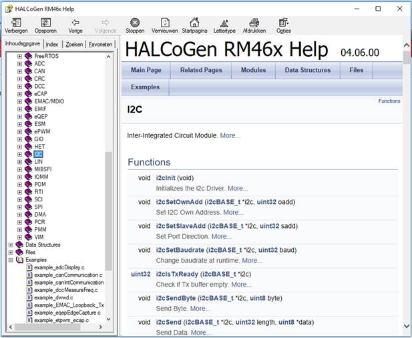
Task: Click More link after Inter-Integrated Circuit Module
Action: [x=230, y=136]
